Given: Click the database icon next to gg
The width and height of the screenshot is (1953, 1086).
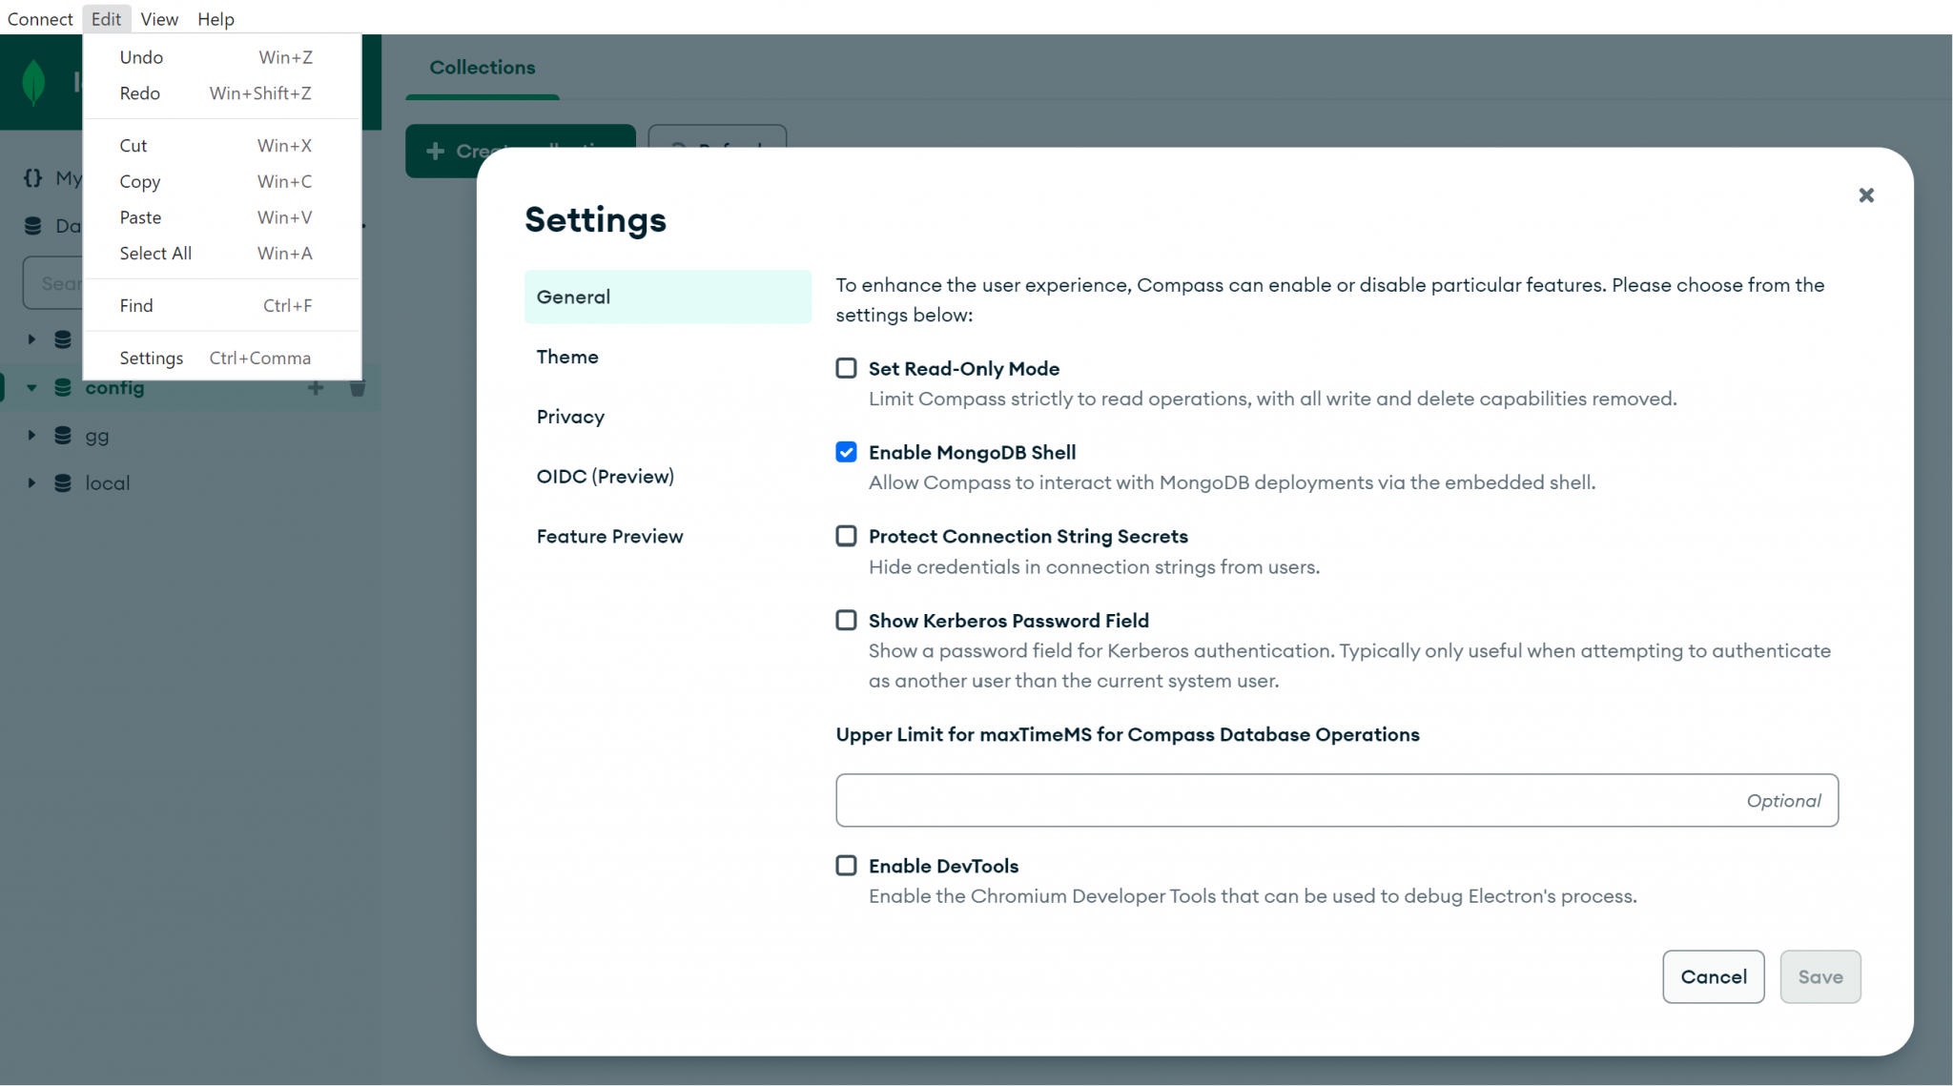Looking at the screenshot, I should 62,436.
